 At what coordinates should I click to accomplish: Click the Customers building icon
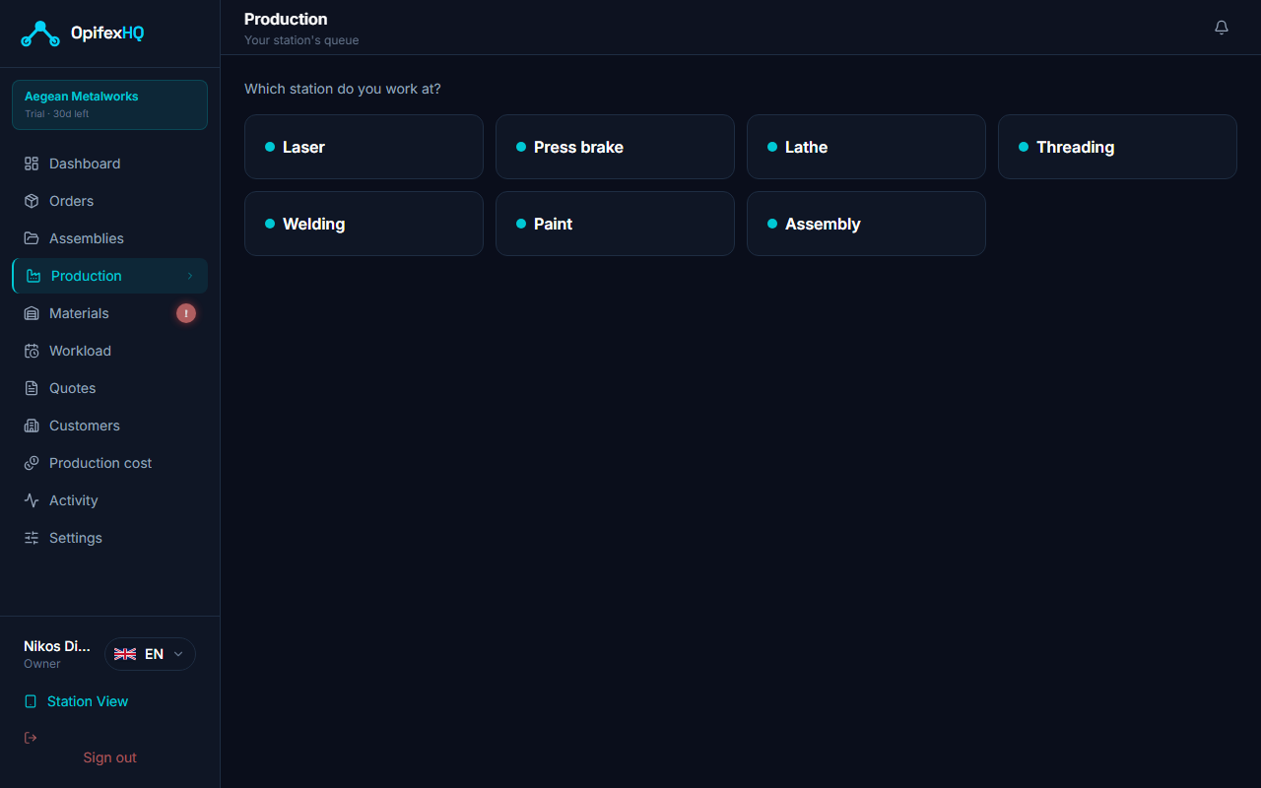(x=32, y=426)
